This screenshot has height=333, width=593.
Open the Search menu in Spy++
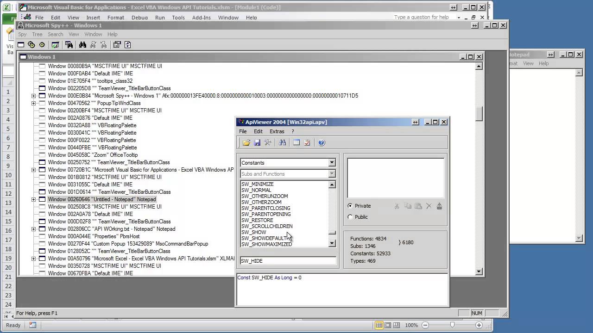tap(55, 34)
